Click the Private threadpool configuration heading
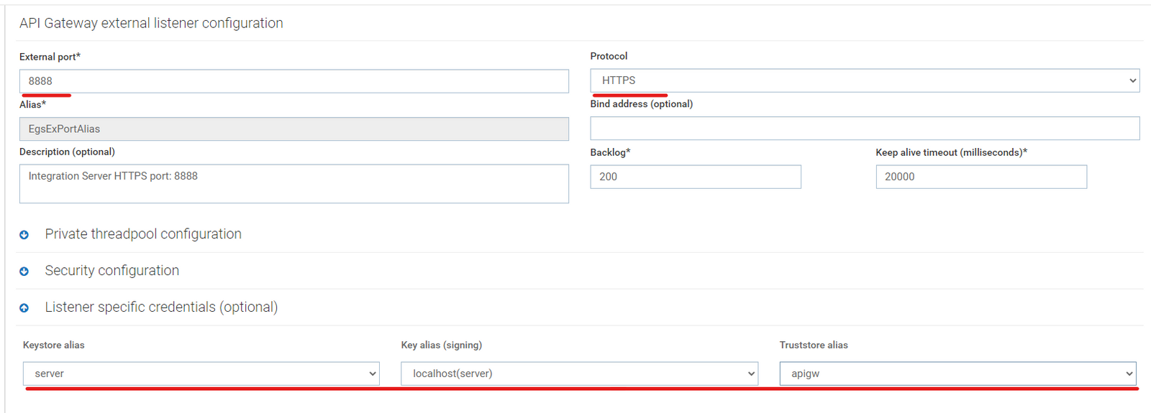This screenshot has width=1151, height=413. pos(143,234)
